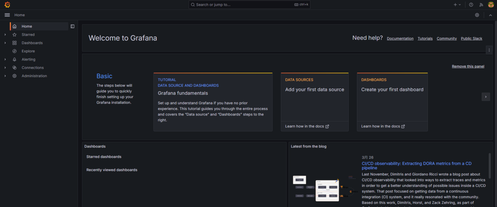Expand the Connections section chevron

click(5, 68)
